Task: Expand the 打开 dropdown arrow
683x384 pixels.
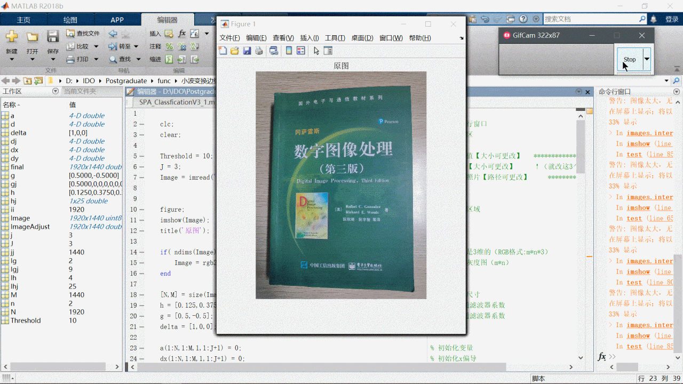Action: point(33,59)
